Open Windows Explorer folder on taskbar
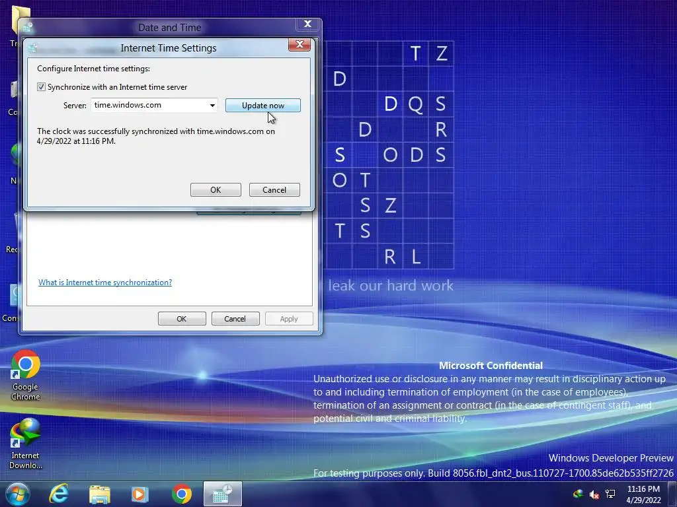This screenshot has height=507, width=677. pos(99,494)
